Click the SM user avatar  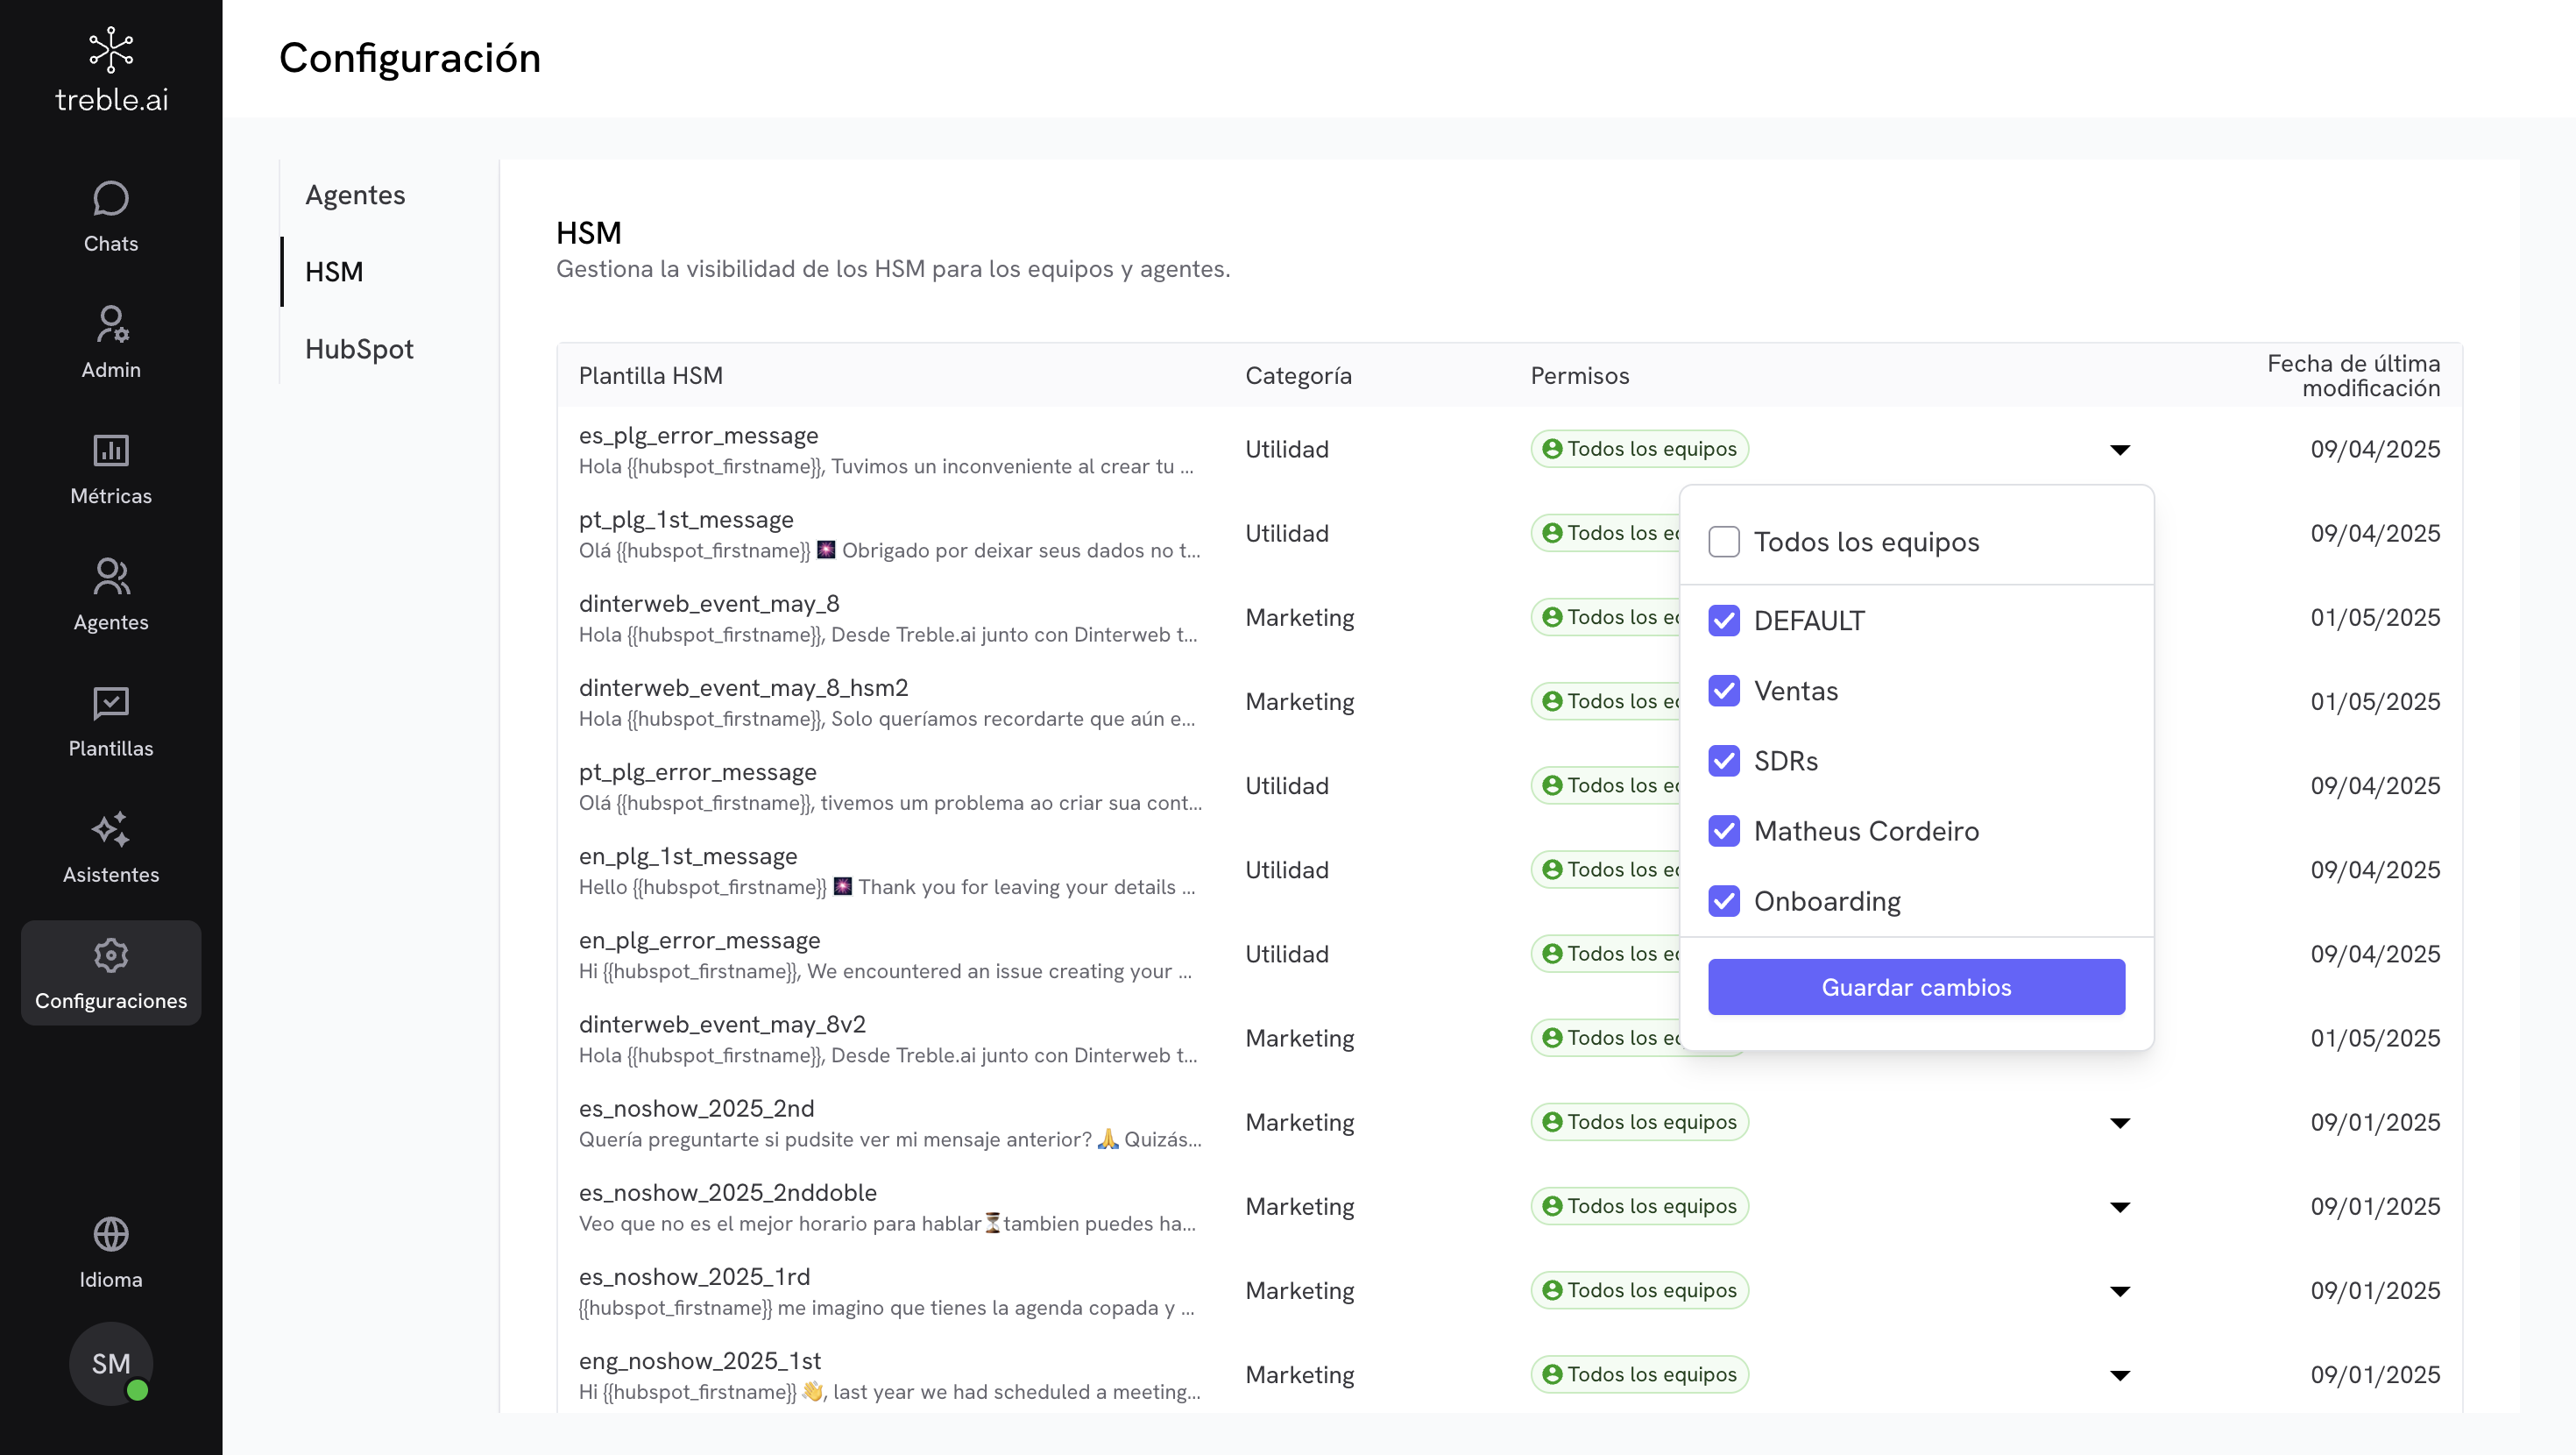[111, 1363]
